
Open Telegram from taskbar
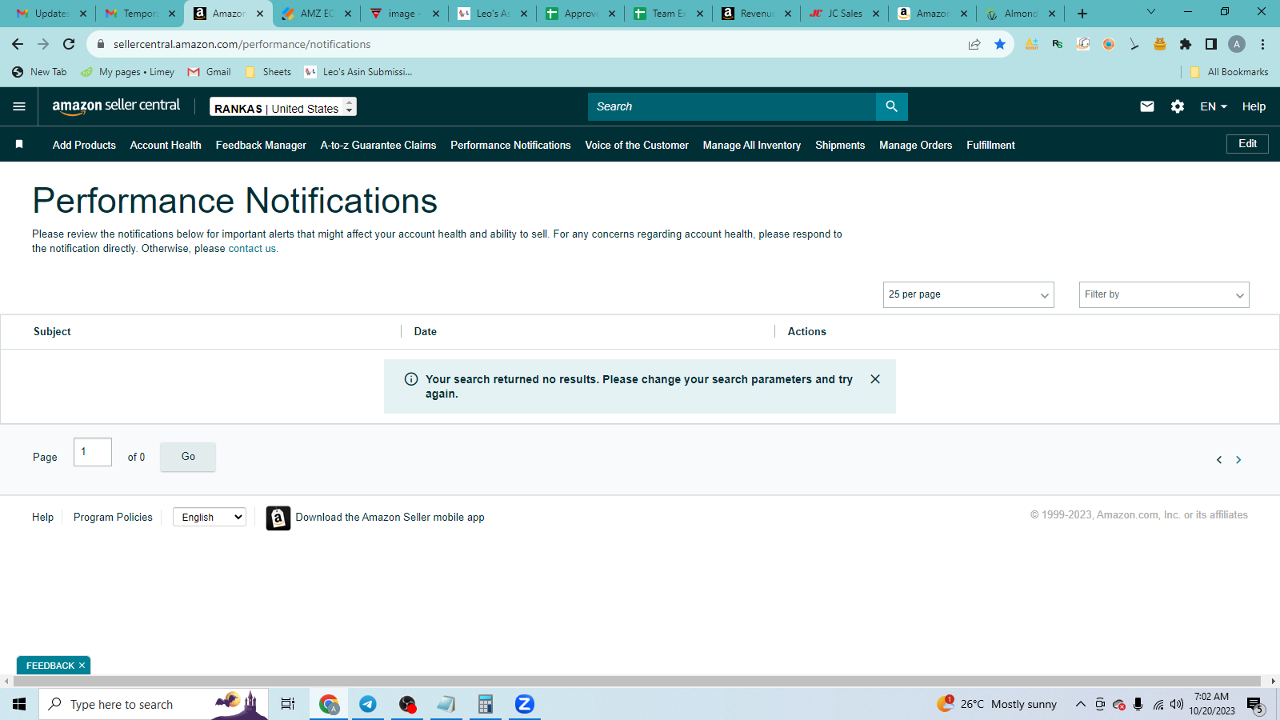tap(368, 704)
